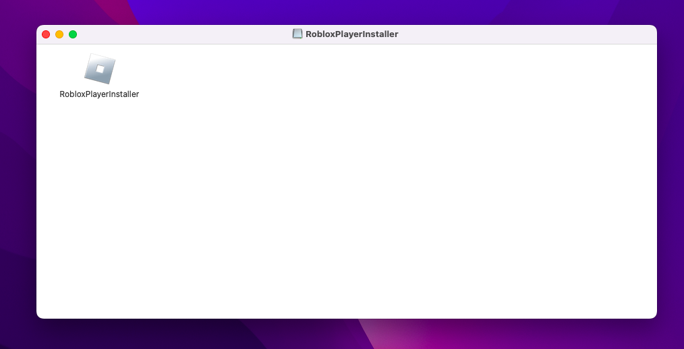Select the RobloxPlayerInstaller app icon
Screen dimensions: 684x349
[99, 69]
